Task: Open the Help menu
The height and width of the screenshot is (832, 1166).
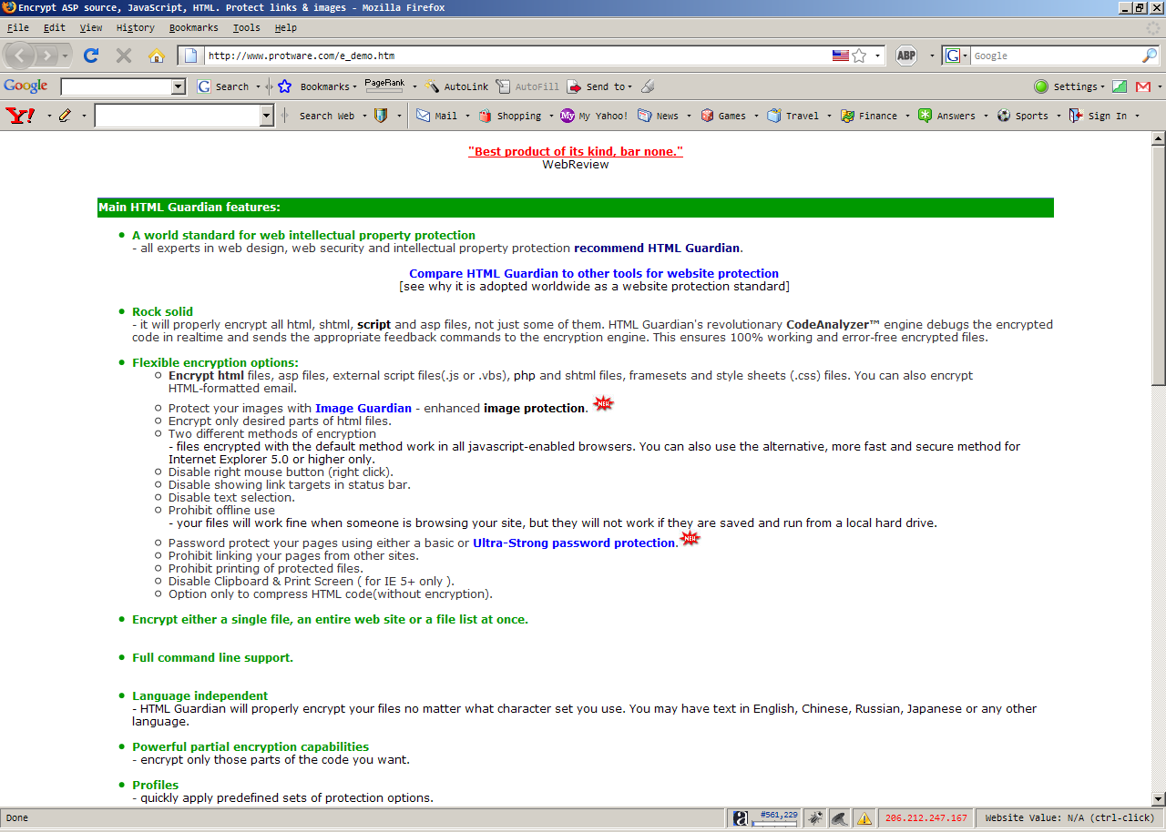Action: pyautogui.click(x=285, y=27)
